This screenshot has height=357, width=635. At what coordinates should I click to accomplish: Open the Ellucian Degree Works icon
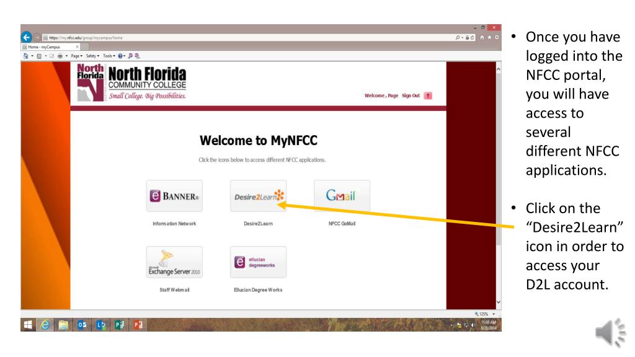tap(258, 262)
